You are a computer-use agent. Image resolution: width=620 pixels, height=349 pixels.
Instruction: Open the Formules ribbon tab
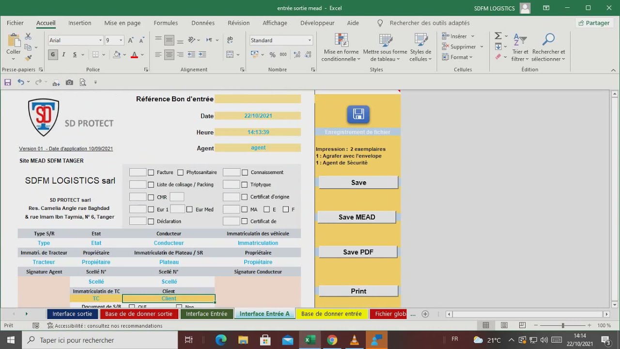(x=166, y=23)
